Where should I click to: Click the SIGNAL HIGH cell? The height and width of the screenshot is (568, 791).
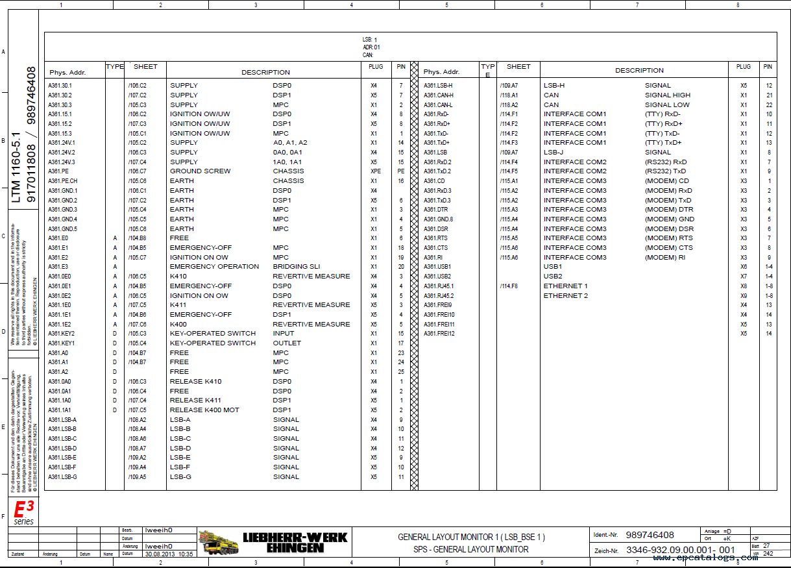click(668, 95)
